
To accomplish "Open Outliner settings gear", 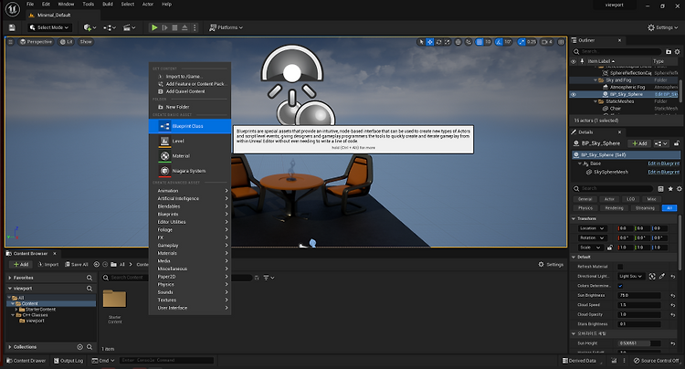I will tap(678, 51).
